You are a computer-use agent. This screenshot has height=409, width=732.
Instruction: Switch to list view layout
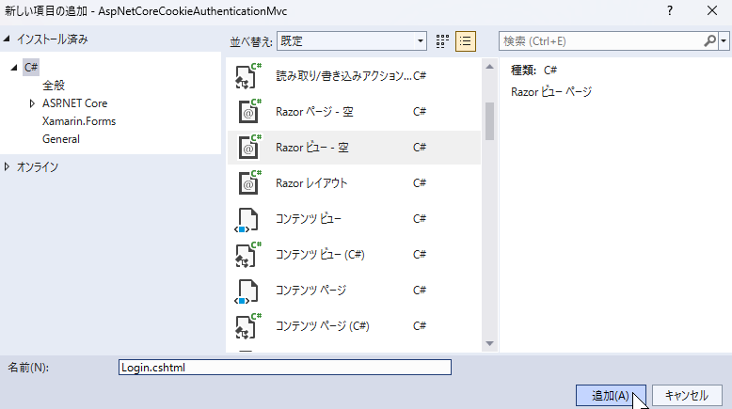[466, 41]
